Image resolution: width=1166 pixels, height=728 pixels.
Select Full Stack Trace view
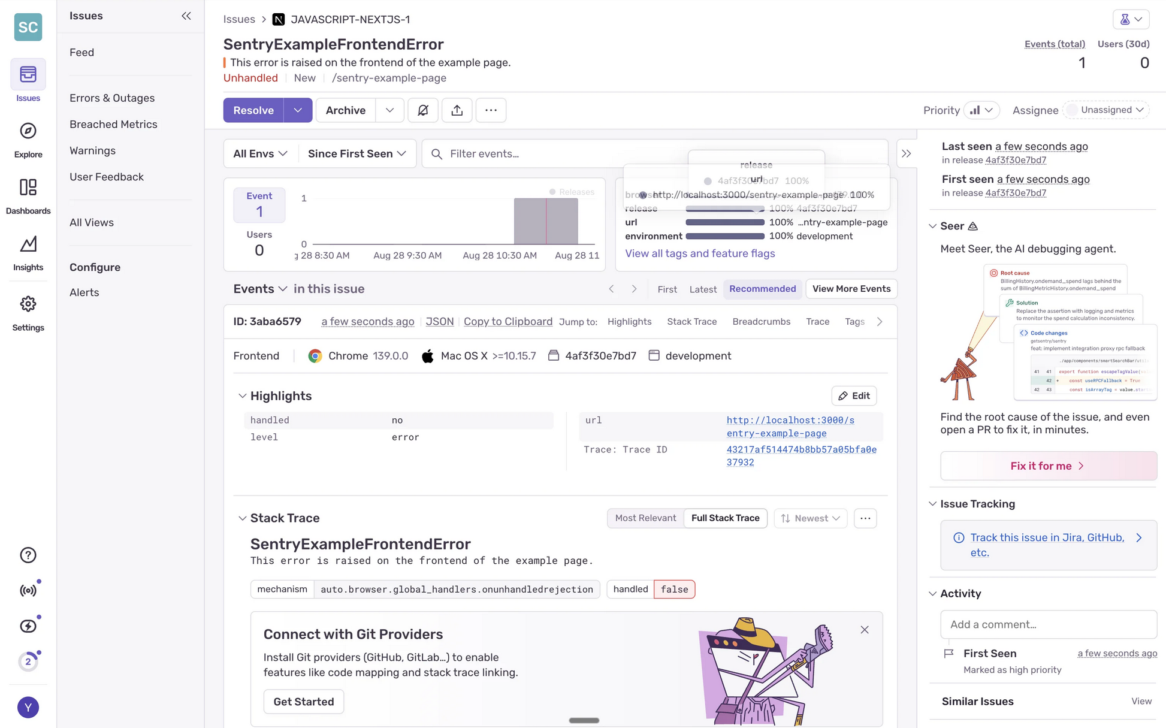pos(725,518)
